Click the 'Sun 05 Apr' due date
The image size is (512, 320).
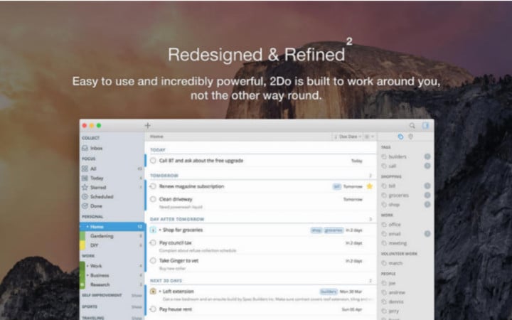coord(352,309)
